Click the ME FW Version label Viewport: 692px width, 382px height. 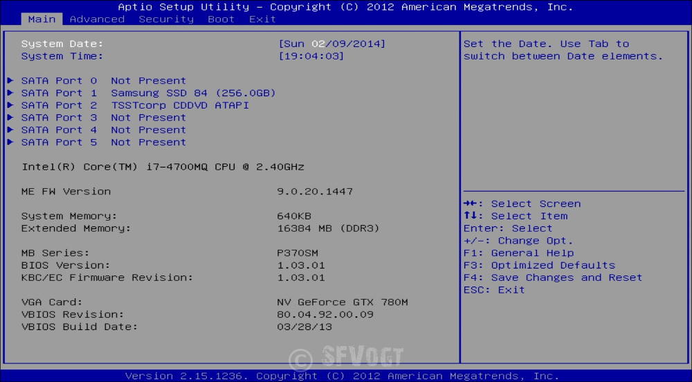click(66, 192)
